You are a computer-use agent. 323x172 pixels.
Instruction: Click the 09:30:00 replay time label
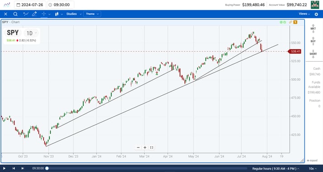click(x=38, y=168)
